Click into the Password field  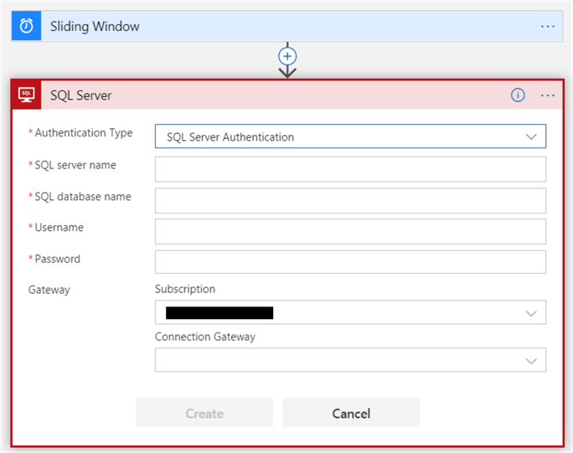pos(350,262)
